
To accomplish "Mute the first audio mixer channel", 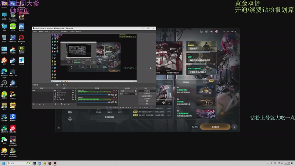I will (x=112, y=95).
